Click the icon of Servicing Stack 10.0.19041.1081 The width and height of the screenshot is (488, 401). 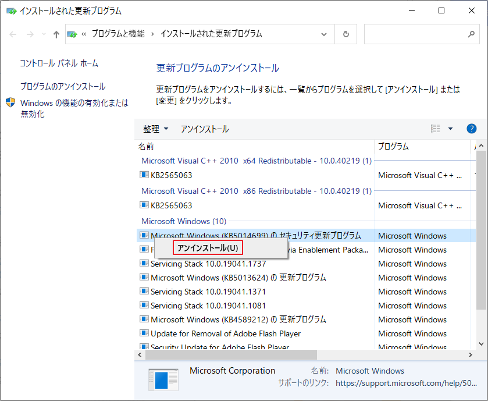(144, 305)
